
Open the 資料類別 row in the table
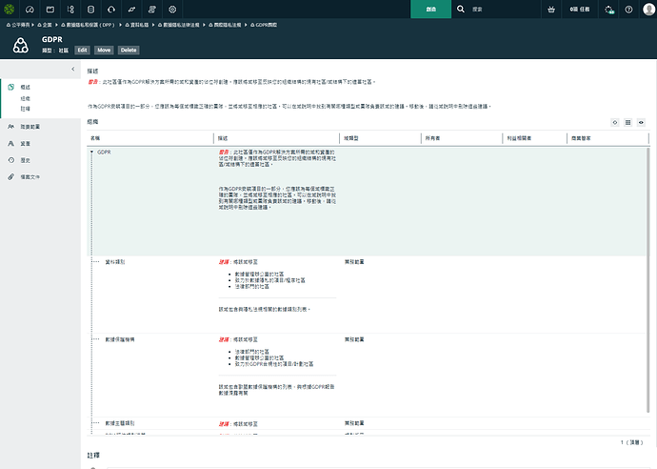click(x=115, y=262)
